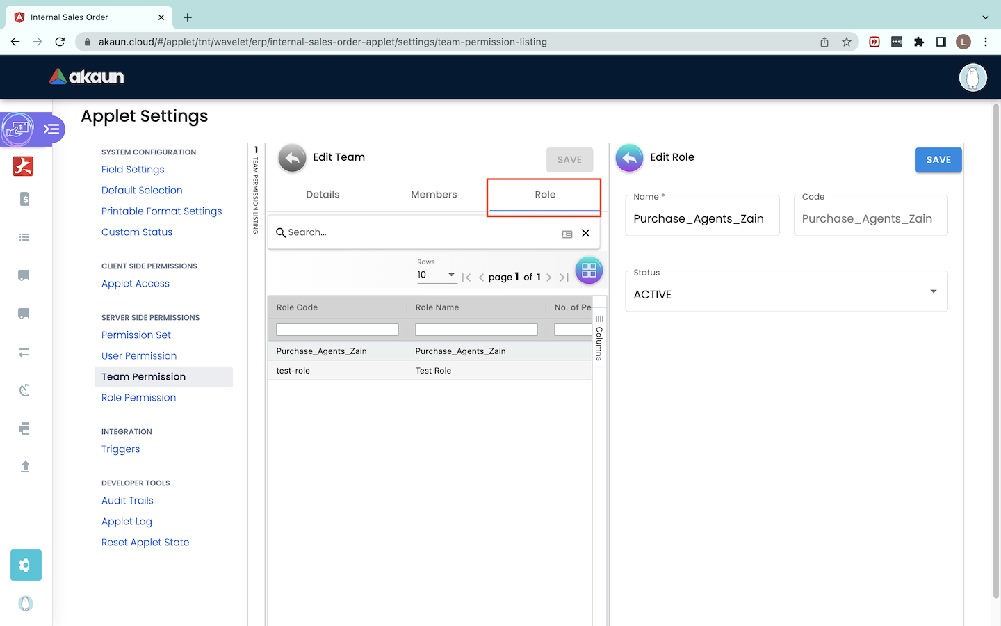Open the grid view round button
This screenshot has height=626, width=1001.
coord(589,271)
